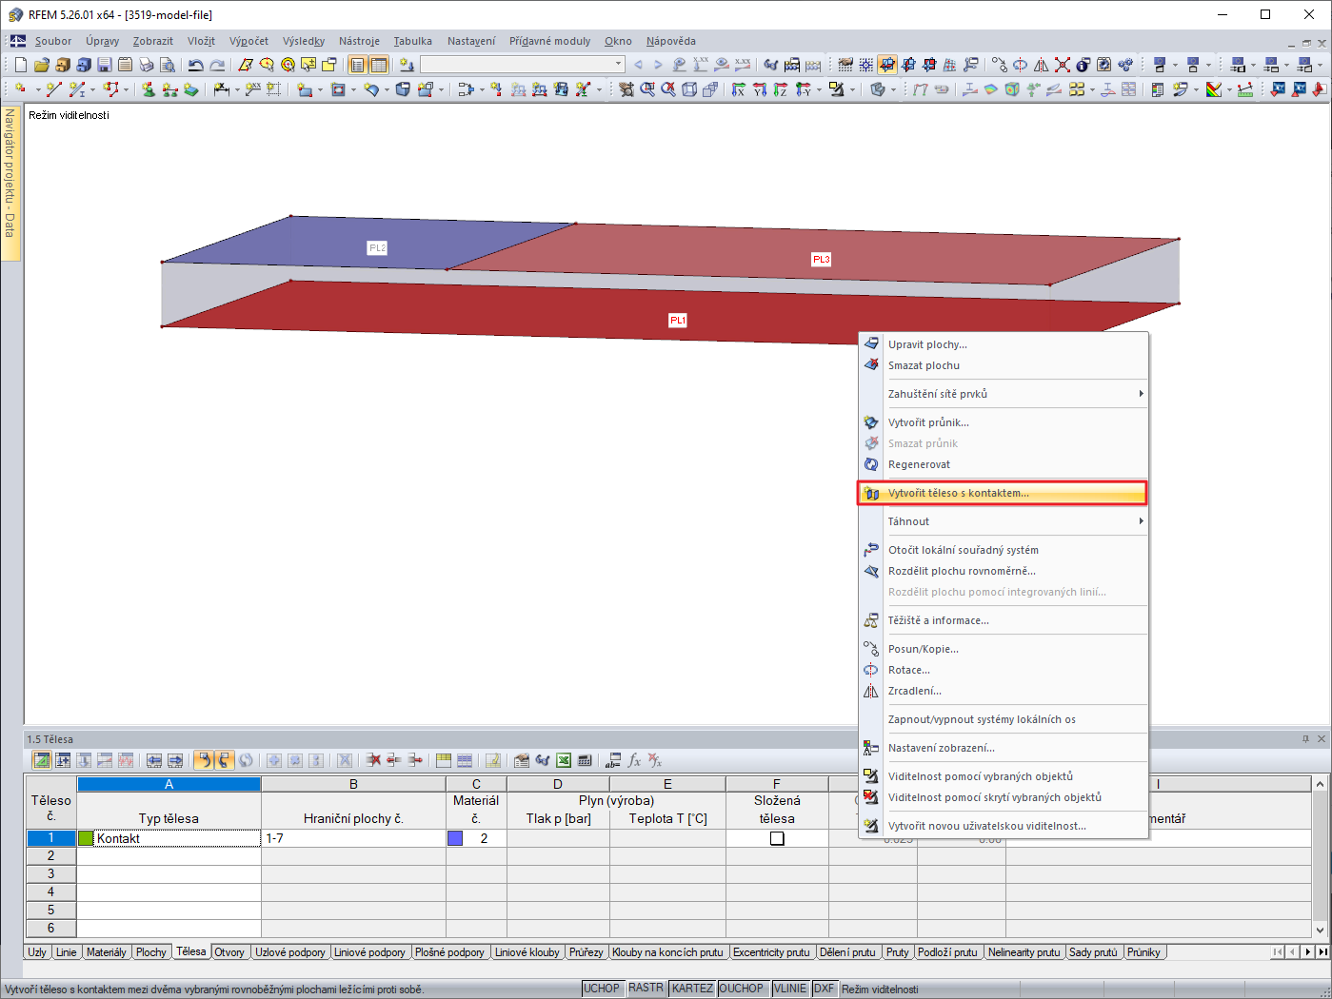Toggle KARTEZ mode in status bar
The height and width of the screenshot is (999, 1332).
pyautogui.click(x=692, y=989)
